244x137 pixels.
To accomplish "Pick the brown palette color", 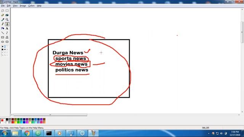I will click(44, 119).
